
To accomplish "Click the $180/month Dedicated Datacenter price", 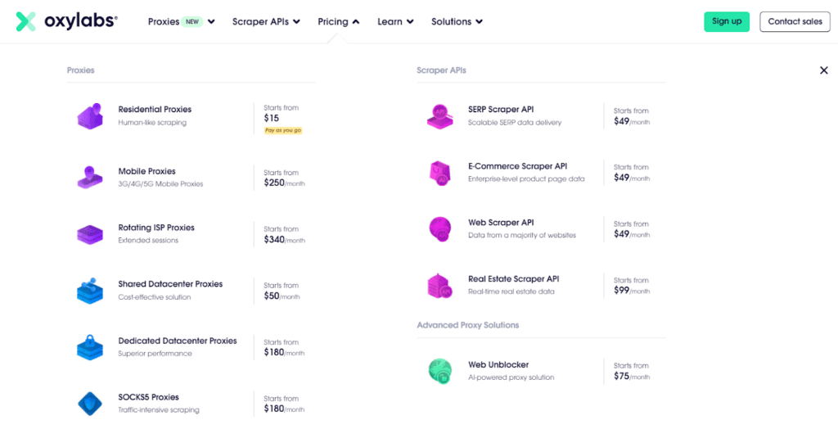I will pos(284,353).
